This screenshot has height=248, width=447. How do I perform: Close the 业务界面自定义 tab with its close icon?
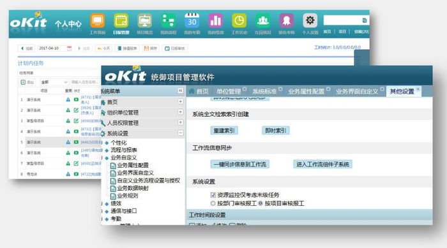tap(382, 89)
